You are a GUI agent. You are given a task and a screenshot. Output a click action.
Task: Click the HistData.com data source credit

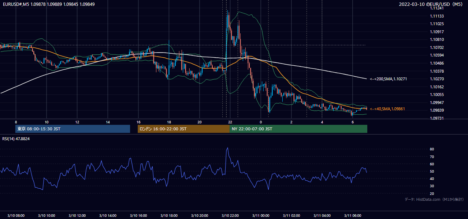[434, 199]
